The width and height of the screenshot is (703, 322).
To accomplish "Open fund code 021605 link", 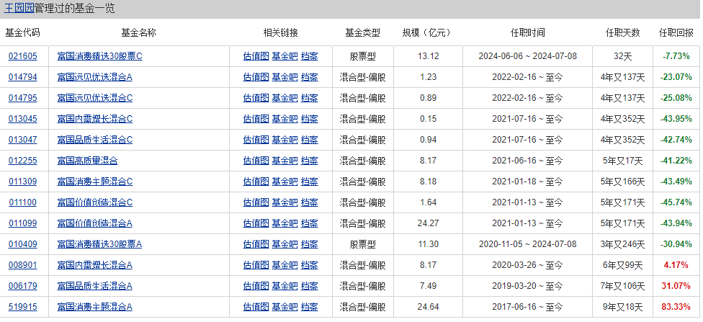I will tap(23, 56).
